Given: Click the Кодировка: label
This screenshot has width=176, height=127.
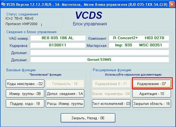Looking at the screenshot, I should pos(19,46).
